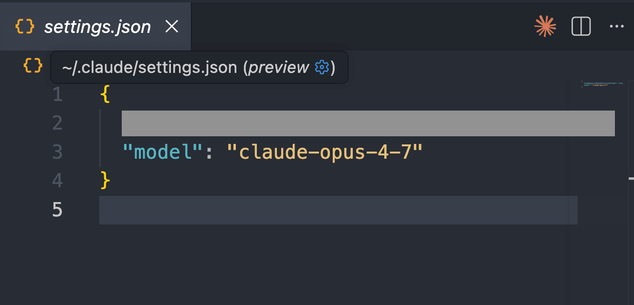Click line number 3 in the gutter
The height and width of the screenshot is (305, 634).
(x=58, y=152)
